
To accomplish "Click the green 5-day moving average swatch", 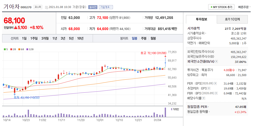I will tap(5, 49).
